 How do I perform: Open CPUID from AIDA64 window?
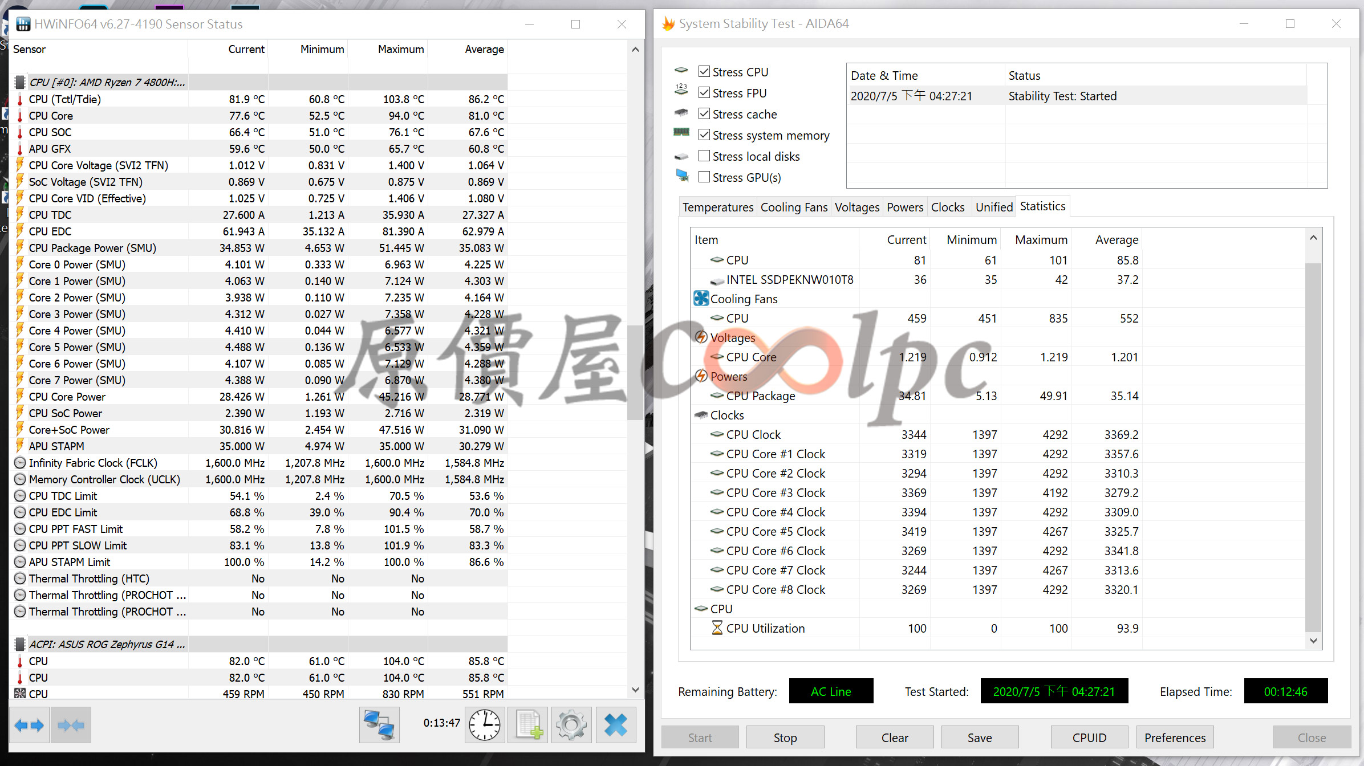(x=1089, y=738)
